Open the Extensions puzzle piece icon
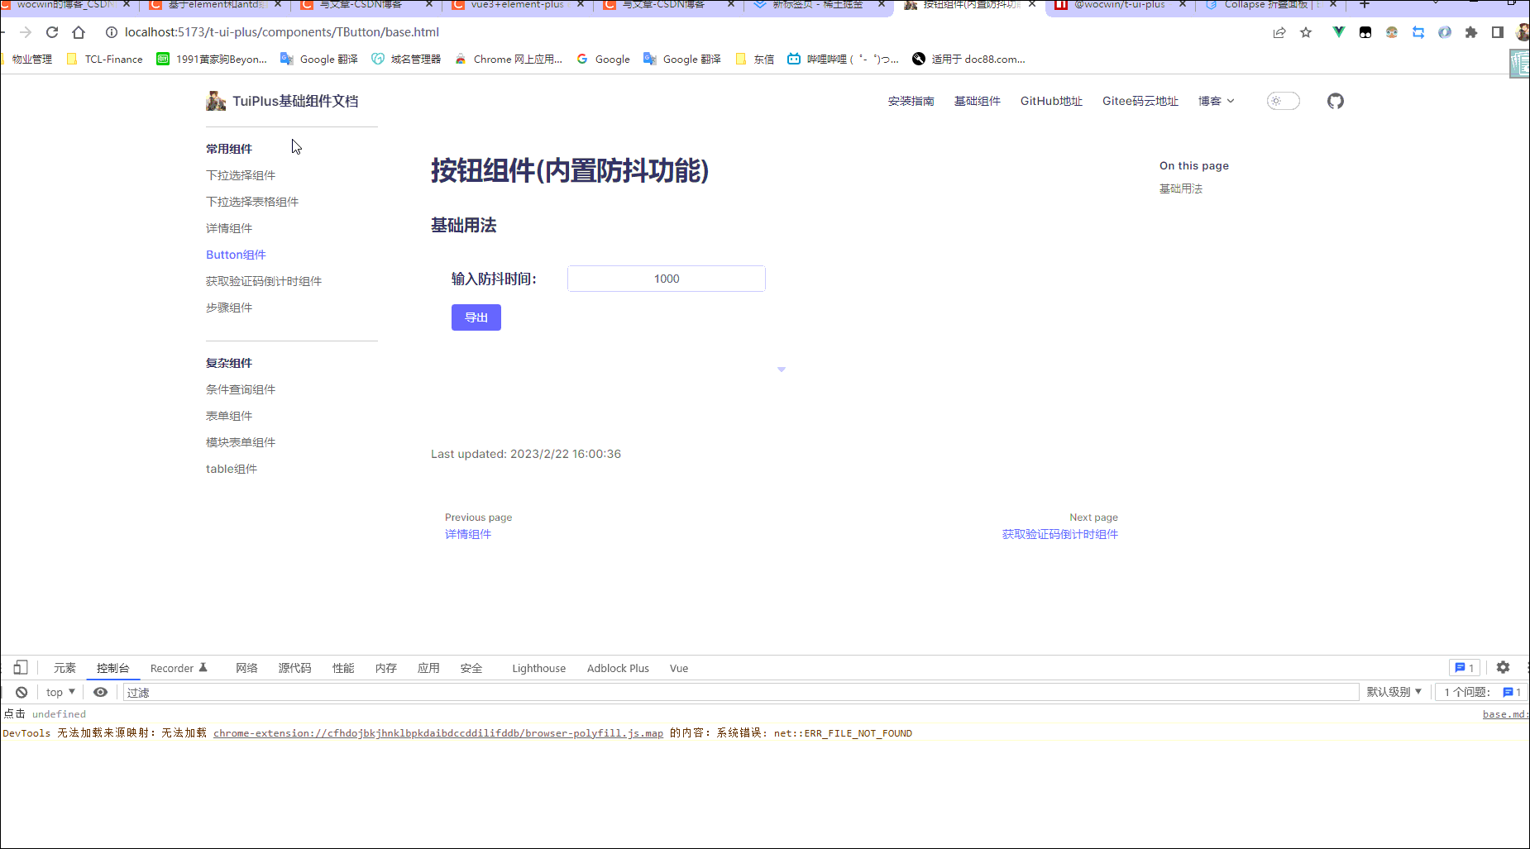Image resolution: width=1530 pixels, height=849 pixels. click(1471, 32)
